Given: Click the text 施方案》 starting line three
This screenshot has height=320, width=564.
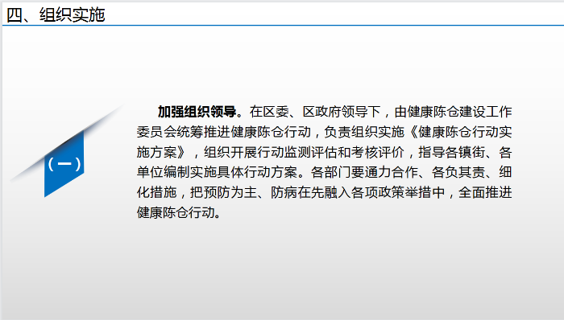Looking at the screenshot, I should (x=161, y=153).
